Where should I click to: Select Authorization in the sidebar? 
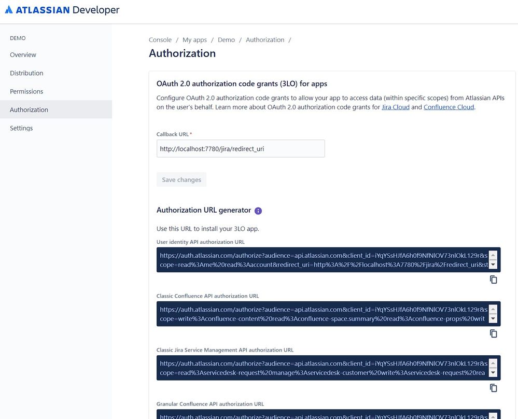tap(56, 109)
